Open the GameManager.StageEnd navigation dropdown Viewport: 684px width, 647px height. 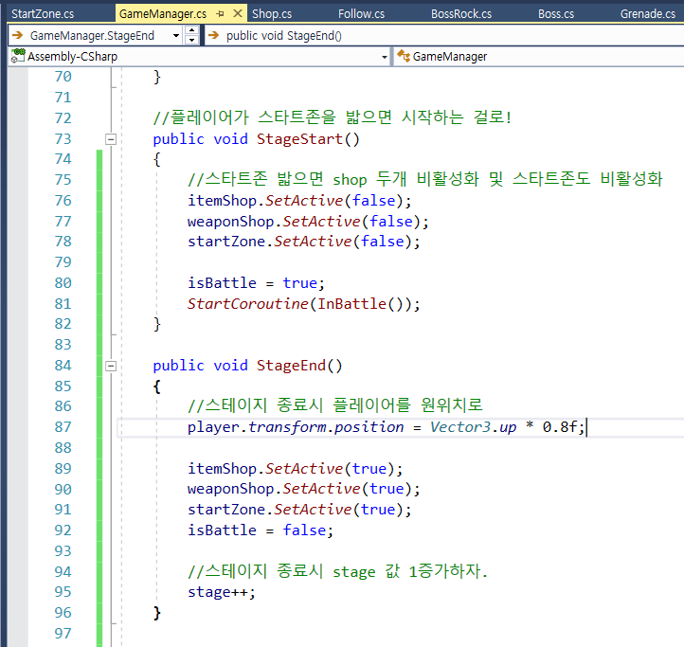[x=176, y=36]
